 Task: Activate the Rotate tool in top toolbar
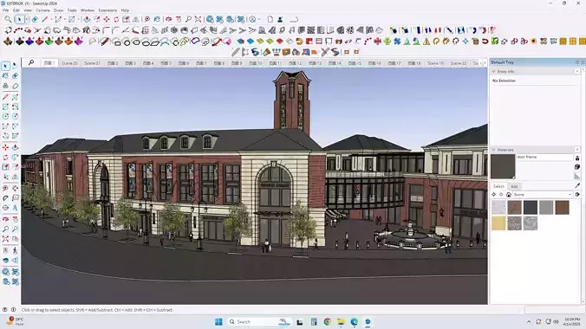pos(116,19)
